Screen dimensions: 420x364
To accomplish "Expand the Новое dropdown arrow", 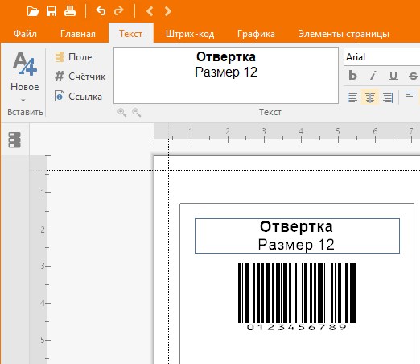I will [23, 101].
